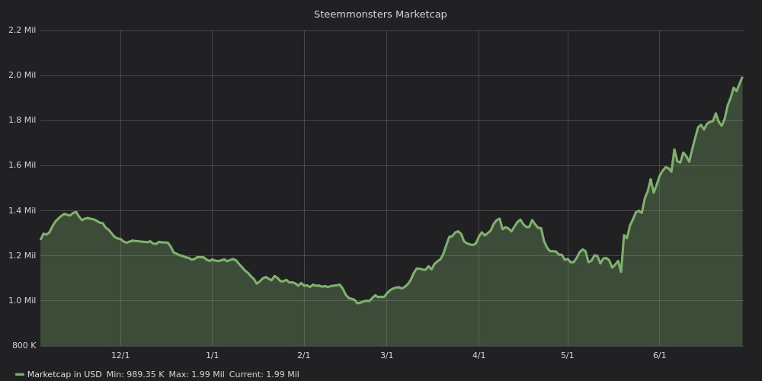Select the Min: 989.35 K legend value
This screenshot has width=762, height=381.
(135, 374)
